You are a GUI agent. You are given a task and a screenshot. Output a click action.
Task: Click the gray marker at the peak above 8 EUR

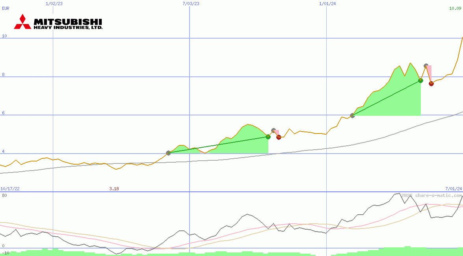[426, 66]
